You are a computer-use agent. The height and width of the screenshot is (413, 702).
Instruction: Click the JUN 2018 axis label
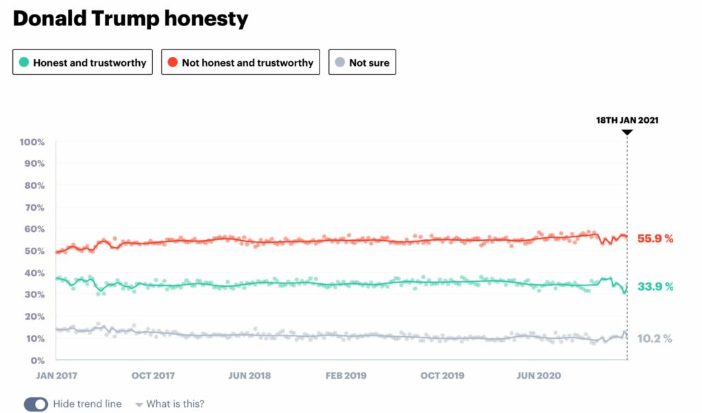pyautogui.click(x=249, y=375)
